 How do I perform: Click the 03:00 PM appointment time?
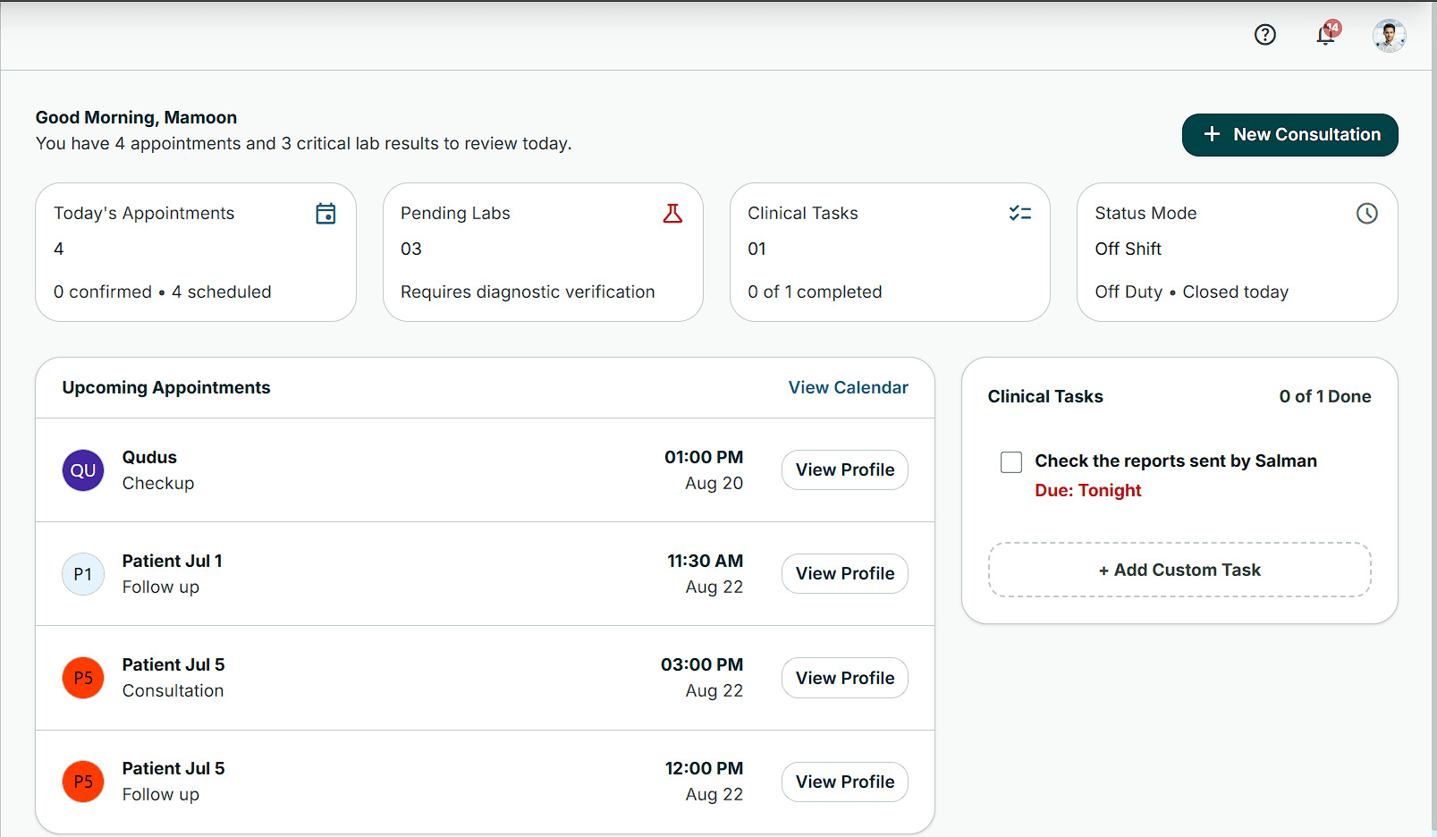tap(702, 664)
